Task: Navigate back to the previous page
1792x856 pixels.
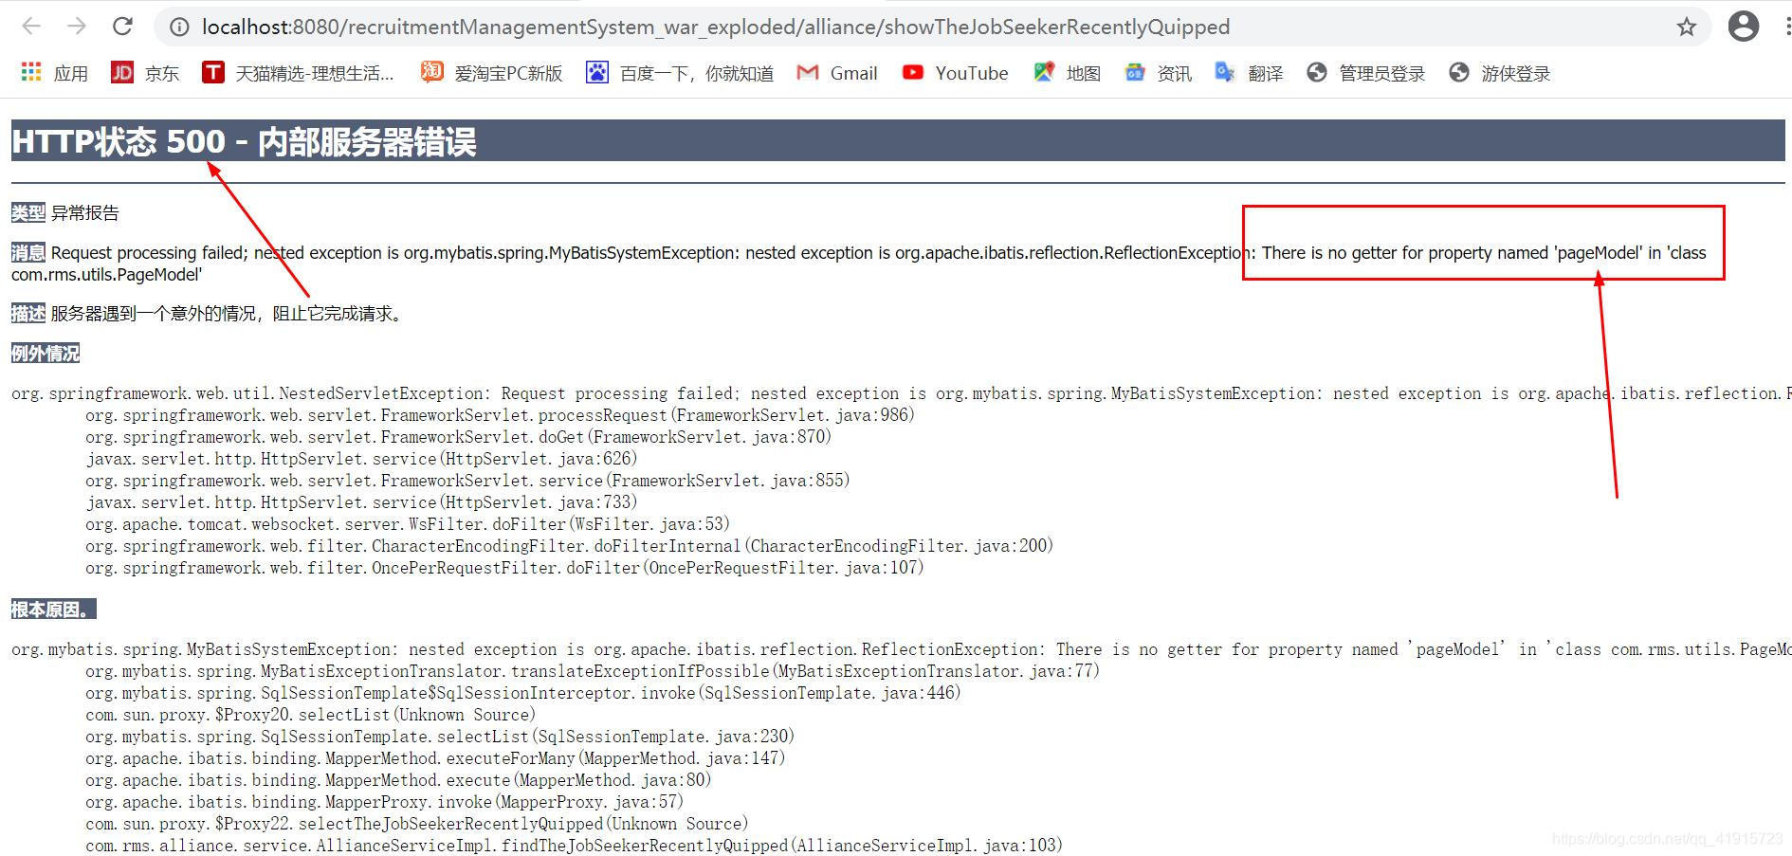Action: pyautogui.click(x=31, y=26)
